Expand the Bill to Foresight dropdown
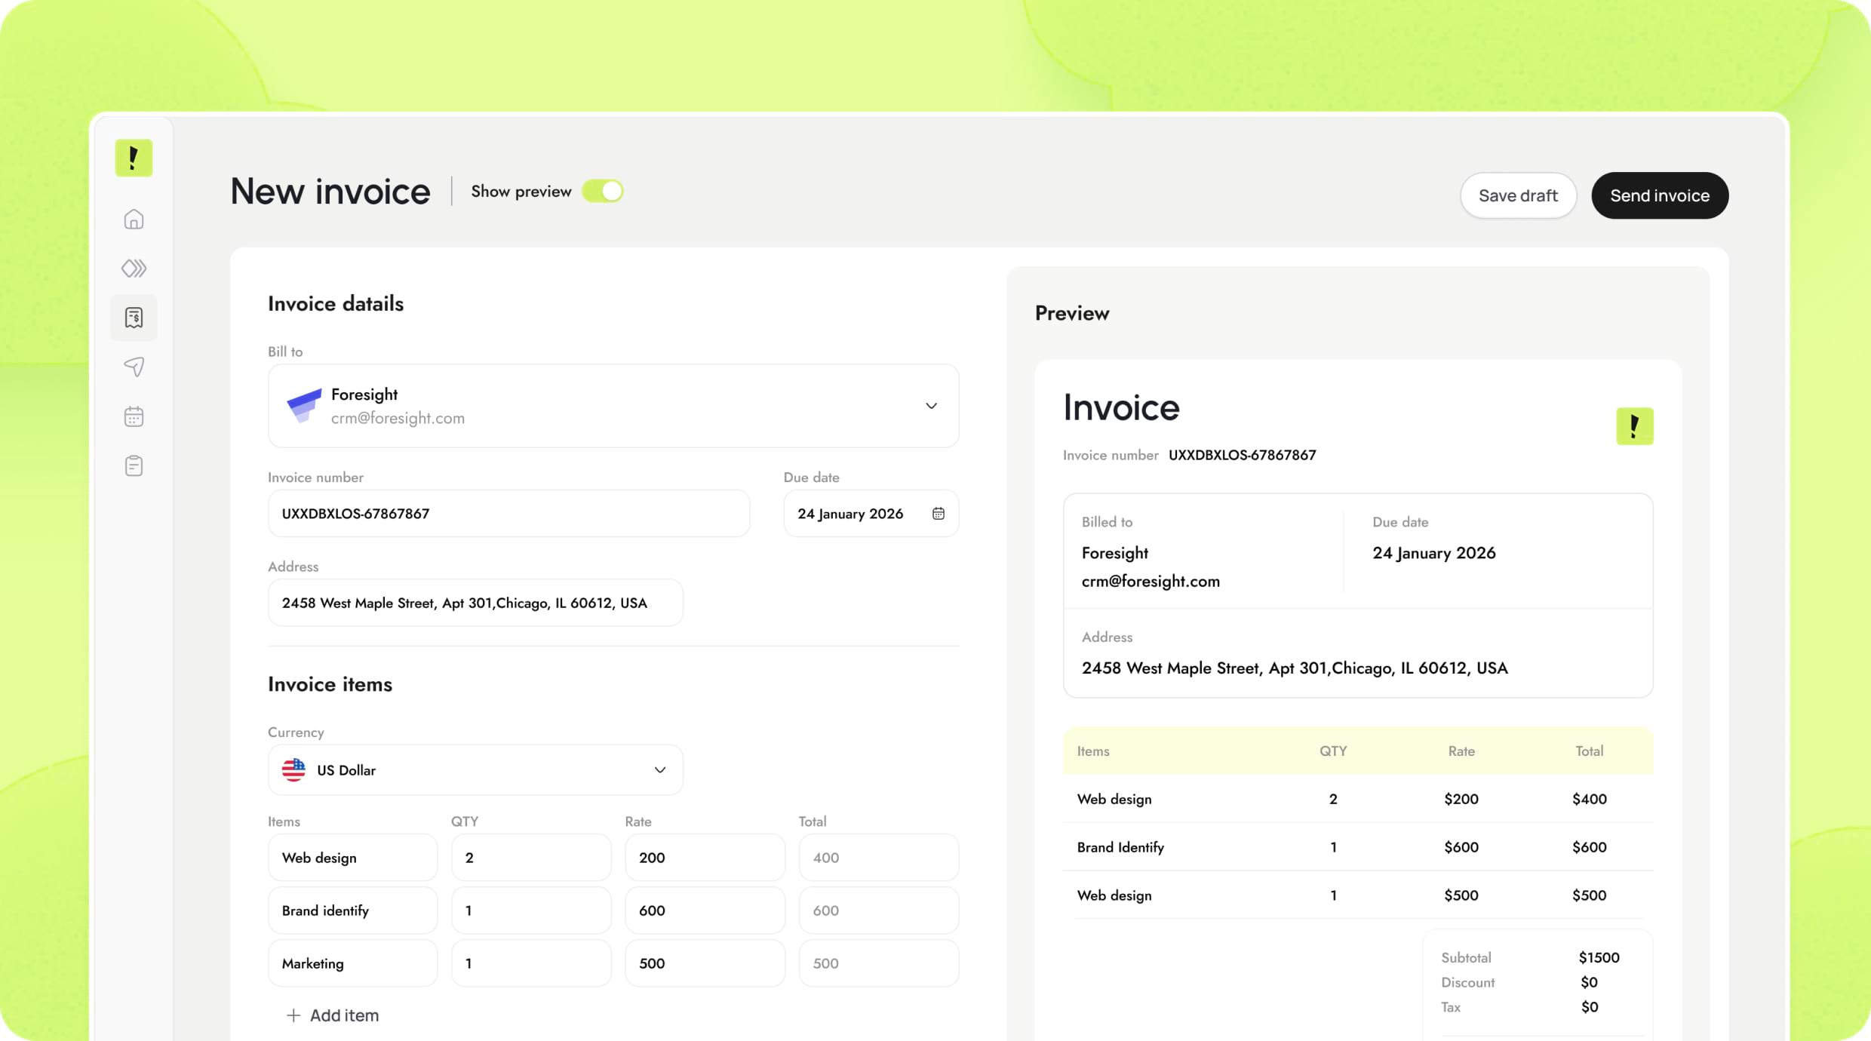 613,406
